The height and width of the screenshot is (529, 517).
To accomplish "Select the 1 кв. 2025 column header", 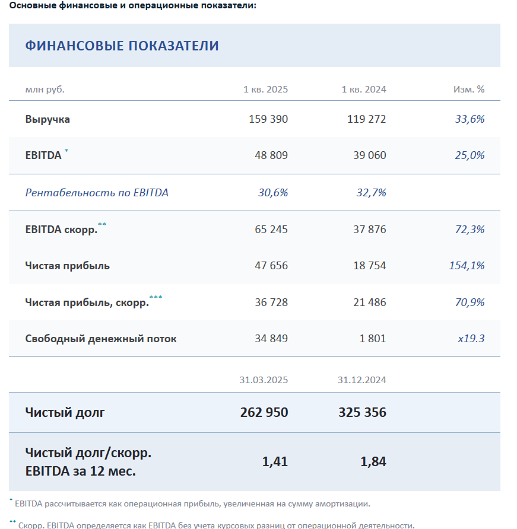I will point(265,90).
